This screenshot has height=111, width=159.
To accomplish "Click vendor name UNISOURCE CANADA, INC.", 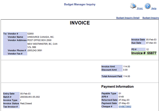I will 41,37.
